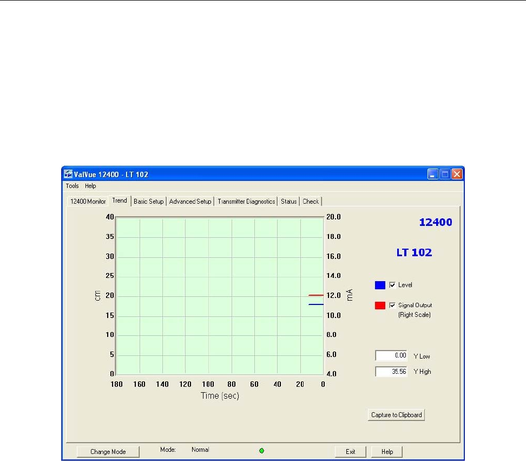526x461 pixels.
Task: Click the green status indicator light
Action: pos(262,451)
